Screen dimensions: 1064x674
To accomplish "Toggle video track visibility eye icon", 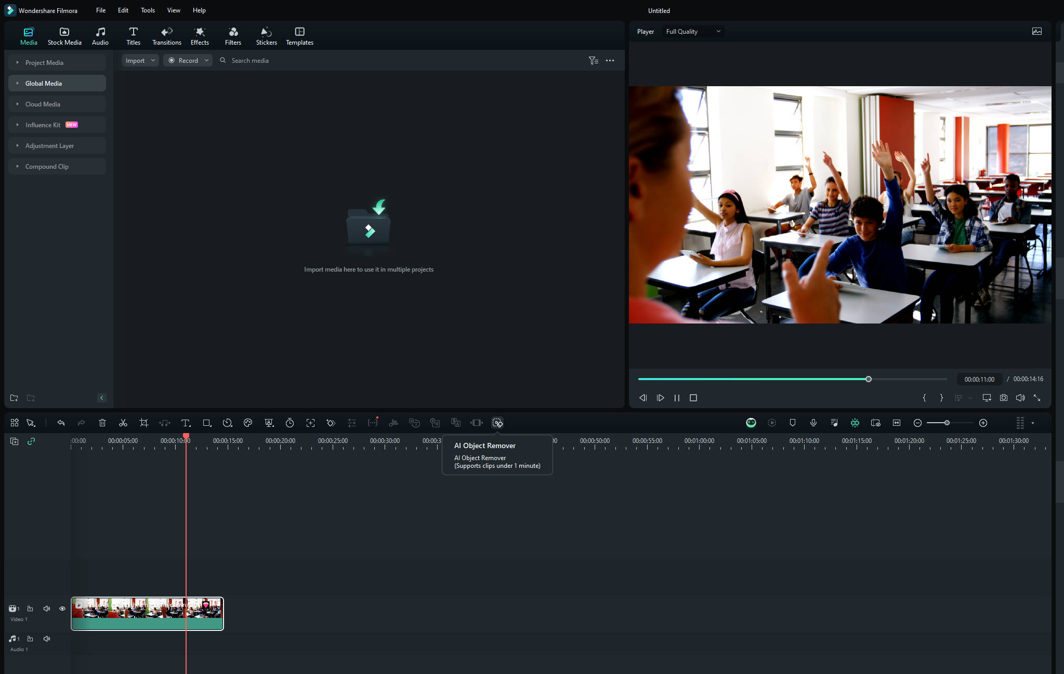I will click(62, 608).
